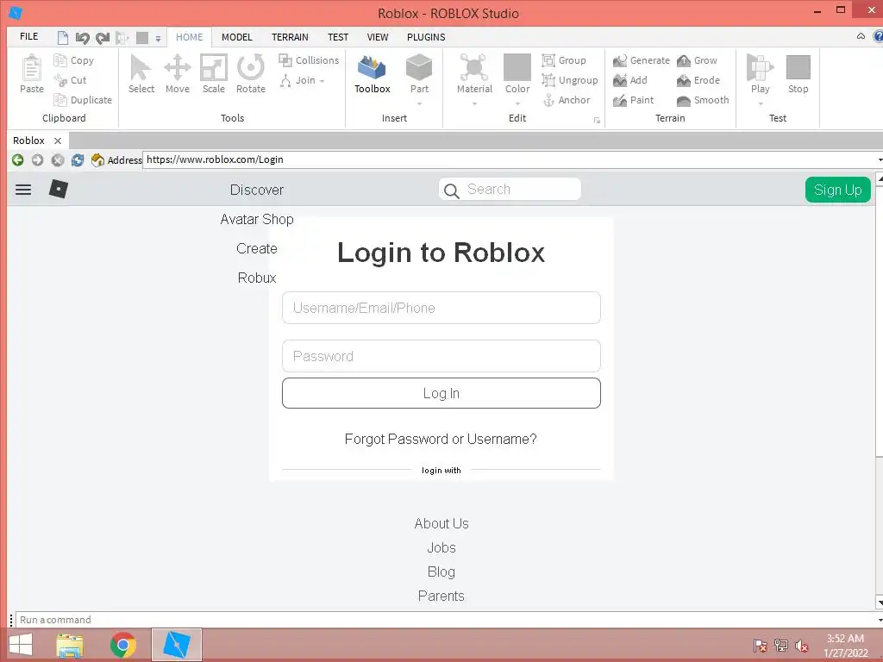Go back with the browser back arrow
883x662 pixels.
click(x=17, y=159)
